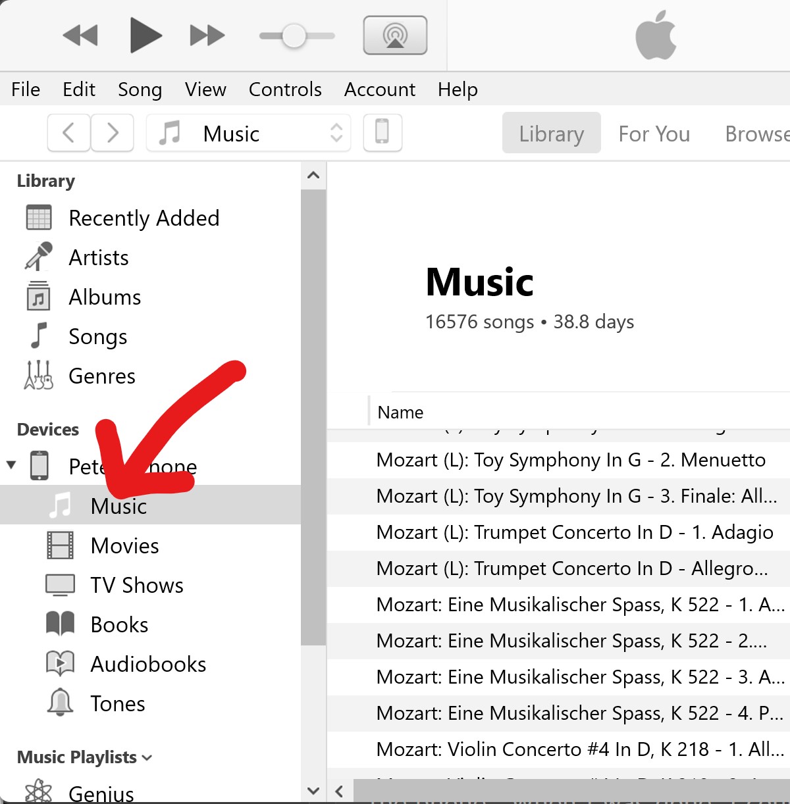790x804 pixels.
Task: Select Books under the device
Action: tap(119, 624)
